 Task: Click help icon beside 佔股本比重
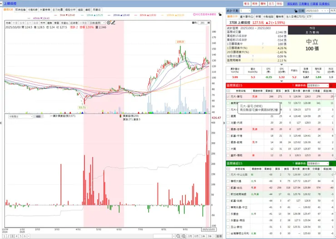253,56
